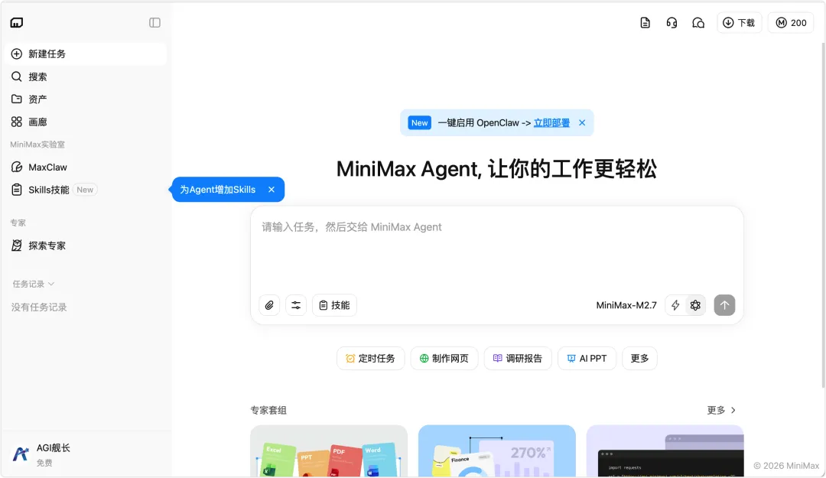Click the 下载 download button

click(739, 23)
